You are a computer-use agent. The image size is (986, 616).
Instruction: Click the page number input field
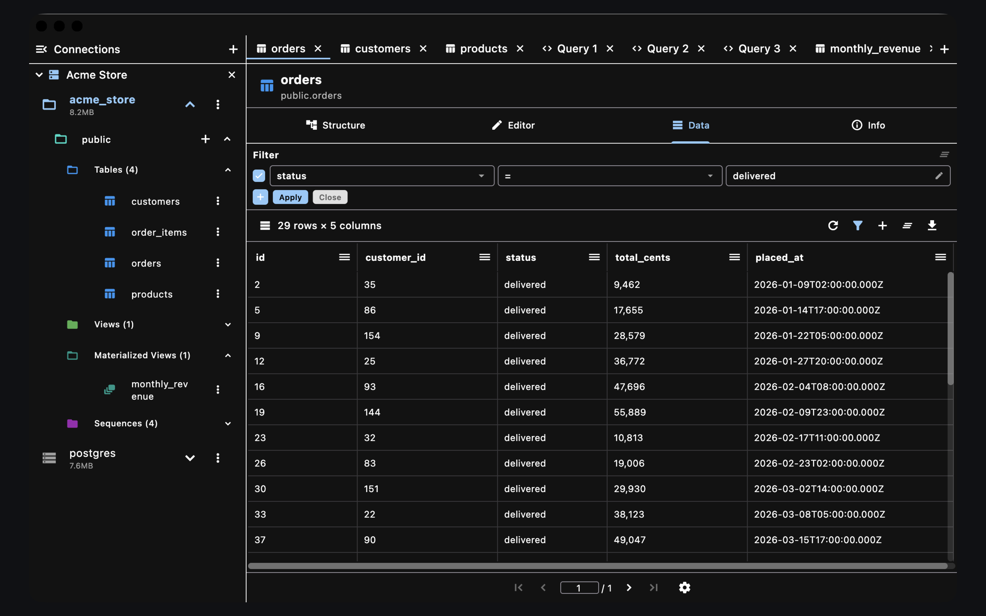tap(579, 588)
